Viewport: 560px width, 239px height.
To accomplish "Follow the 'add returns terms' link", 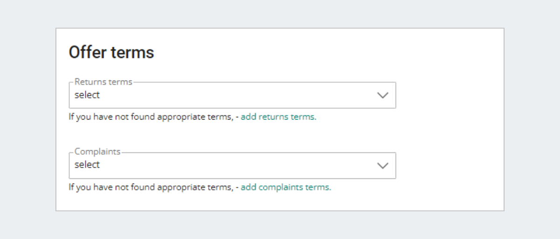I will click(x=278, y=117).
